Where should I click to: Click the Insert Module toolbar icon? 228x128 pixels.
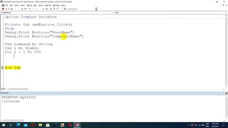pos(6,9)
